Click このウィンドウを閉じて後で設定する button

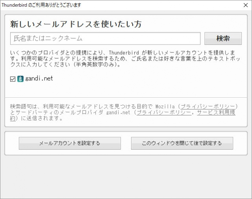(182, 143)
